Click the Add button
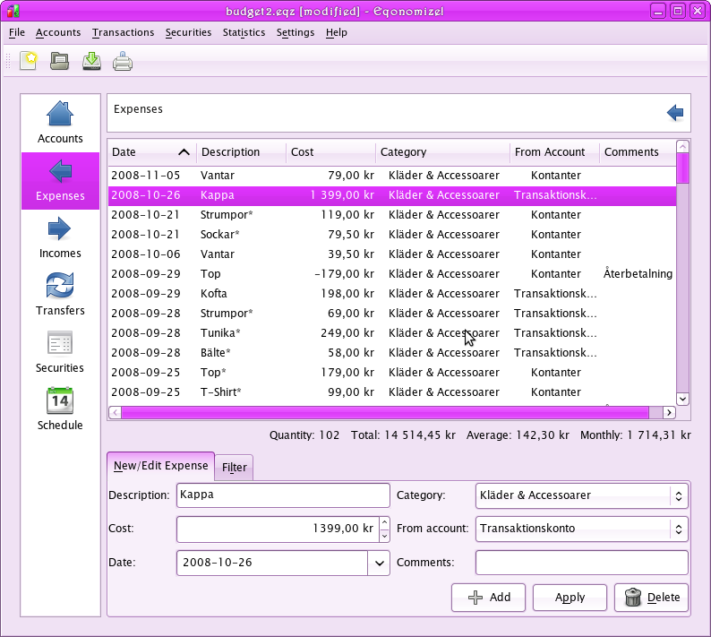 pyautogui.click(x=488, y=598)
